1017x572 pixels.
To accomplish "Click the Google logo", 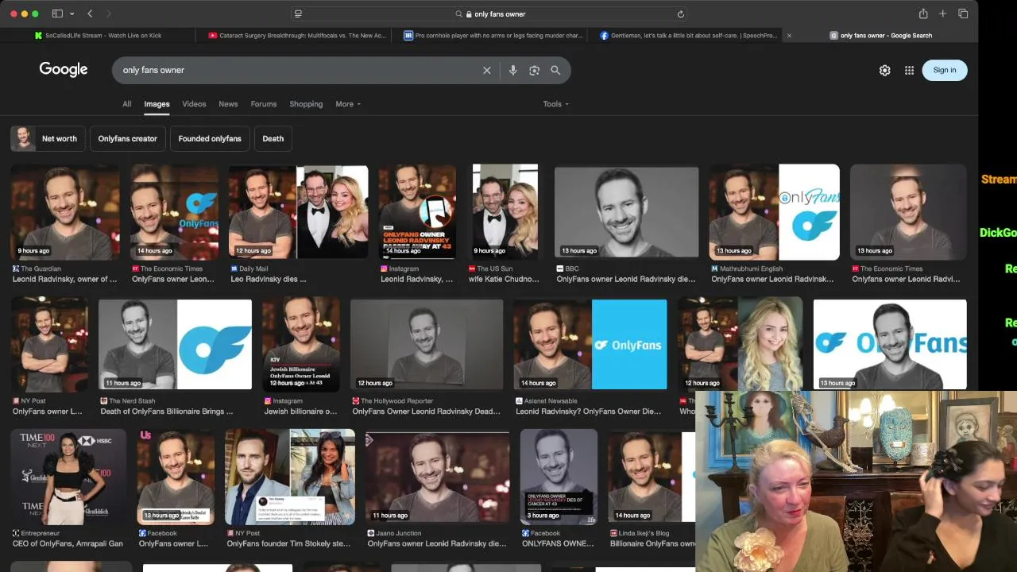I will tap(64, 70).
